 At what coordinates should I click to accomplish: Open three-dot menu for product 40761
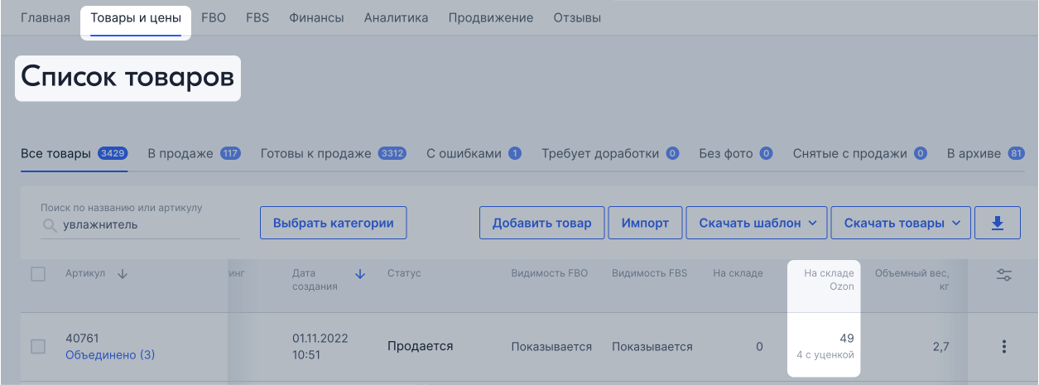click(1004, 346)
